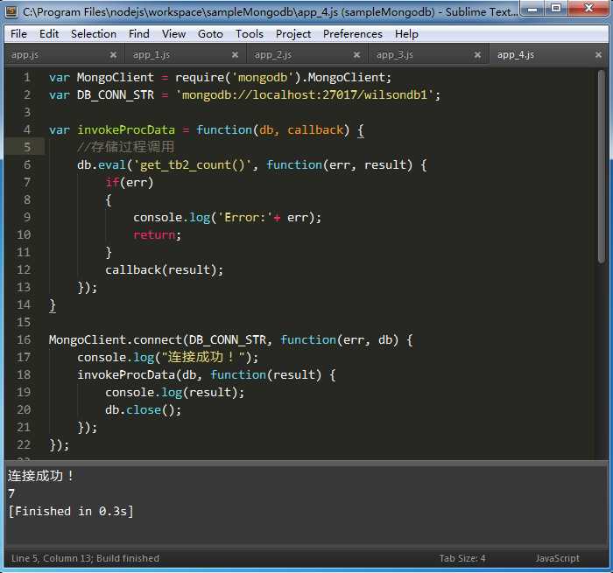Screen dimensions: 613x573
Task: Close the app_2.js tab
Action: pos(356,55)
